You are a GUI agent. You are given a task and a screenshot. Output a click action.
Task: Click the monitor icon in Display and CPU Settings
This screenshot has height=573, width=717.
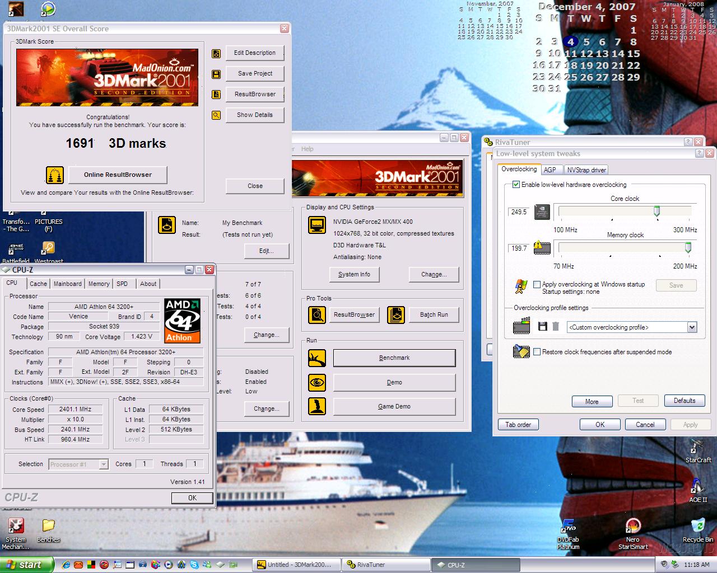point(317,225)
